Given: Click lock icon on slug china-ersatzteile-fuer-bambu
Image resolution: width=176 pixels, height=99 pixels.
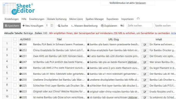Looking at the screenshot, I should click(88, 50).
